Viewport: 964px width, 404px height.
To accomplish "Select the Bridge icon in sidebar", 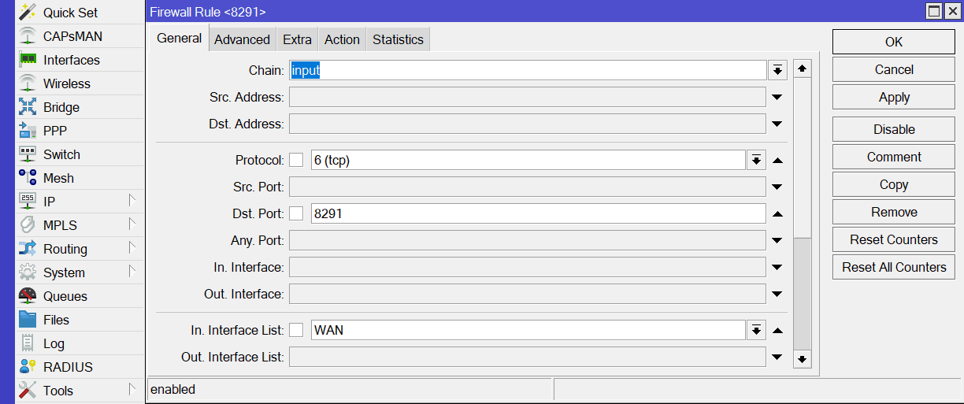I will tap(28, 107).
